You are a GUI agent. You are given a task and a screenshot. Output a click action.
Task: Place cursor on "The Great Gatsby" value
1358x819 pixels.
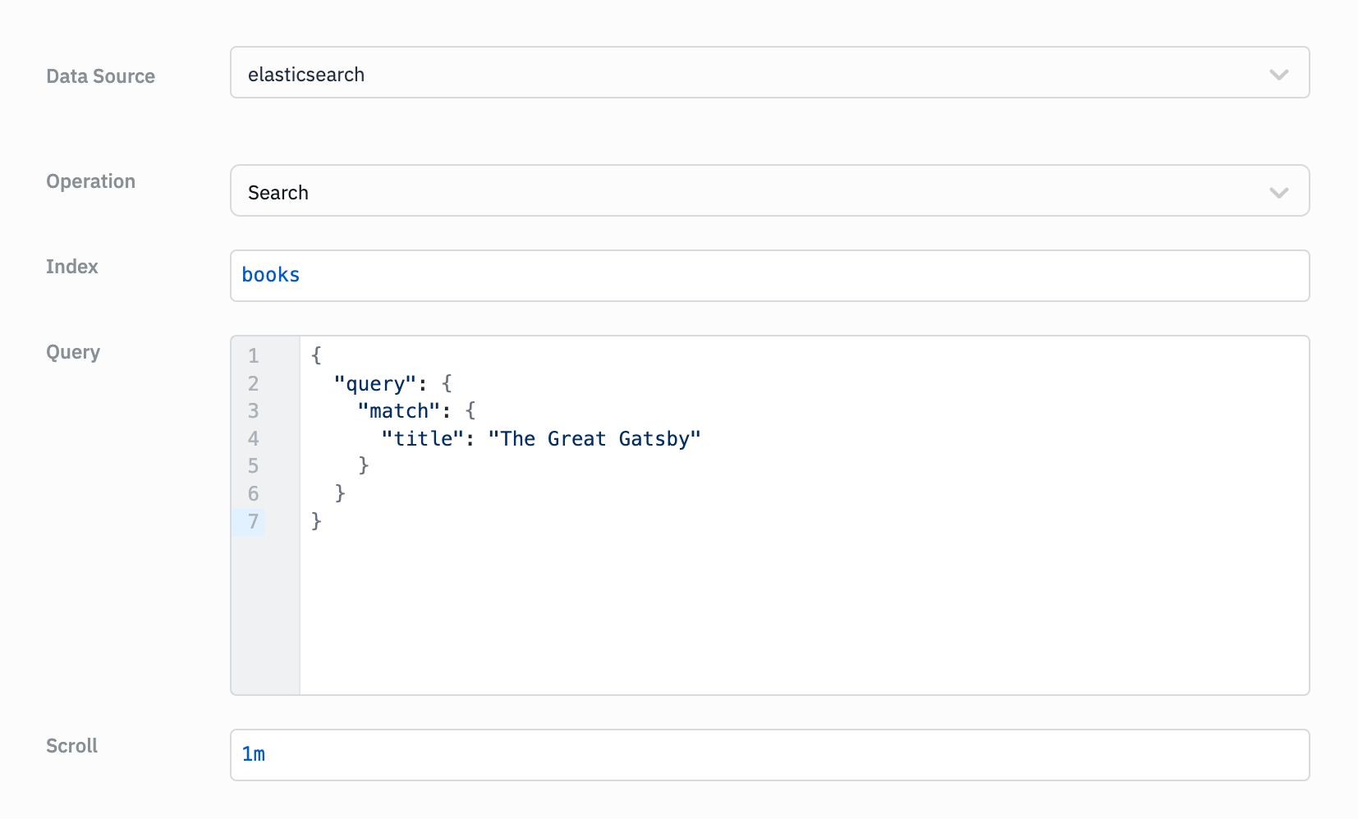click(x=594, y=439)
